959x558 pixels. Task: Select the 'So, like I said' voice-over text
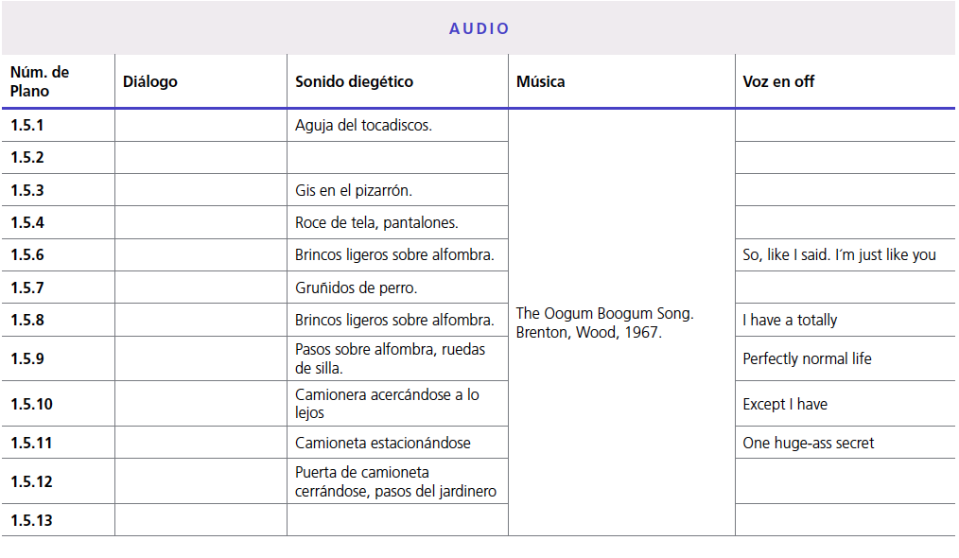[839, 254]
